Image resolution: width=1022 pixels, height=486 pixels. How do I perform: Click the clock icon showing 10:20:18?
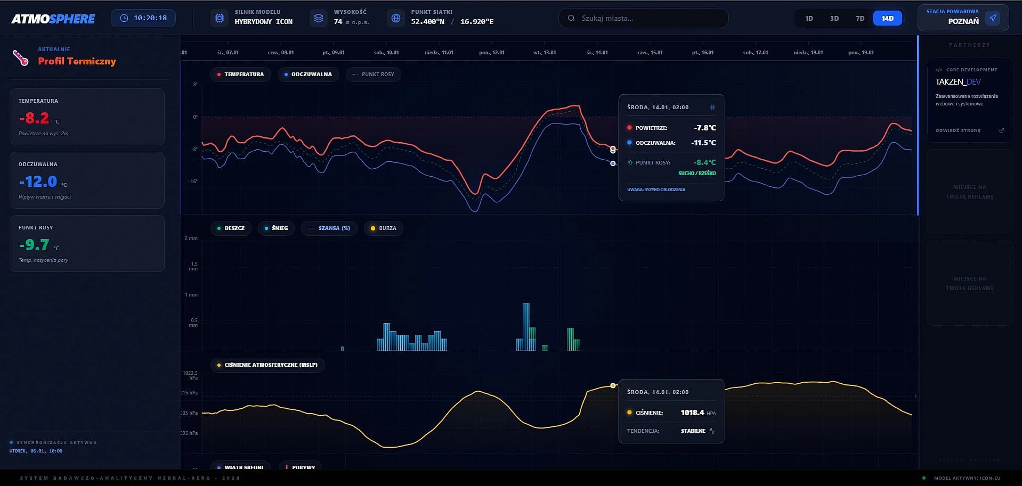124,17
